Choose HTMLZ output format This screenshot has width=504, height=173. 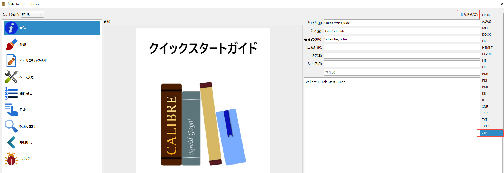point(492,47)
